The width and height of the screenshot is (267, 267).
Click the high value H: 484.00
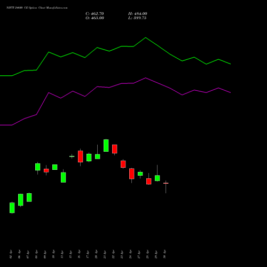(x=138, y=14)
